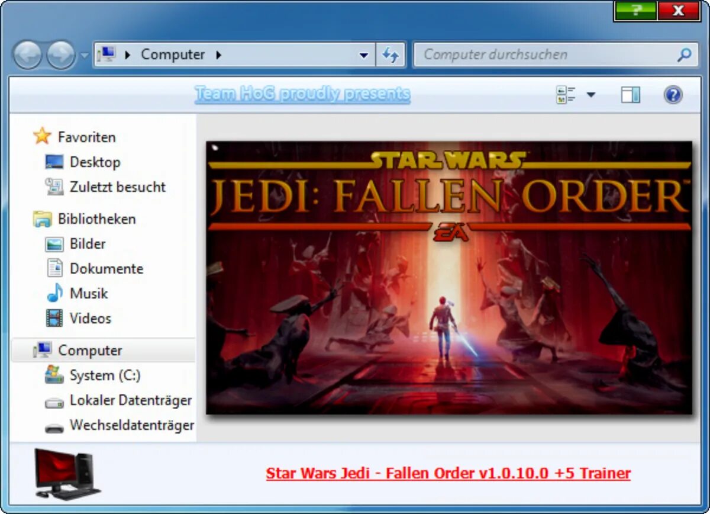The width and height of the screenshot is (710, 514).
Task: Click the Favoriten star icon
Action: pos(42,136)
